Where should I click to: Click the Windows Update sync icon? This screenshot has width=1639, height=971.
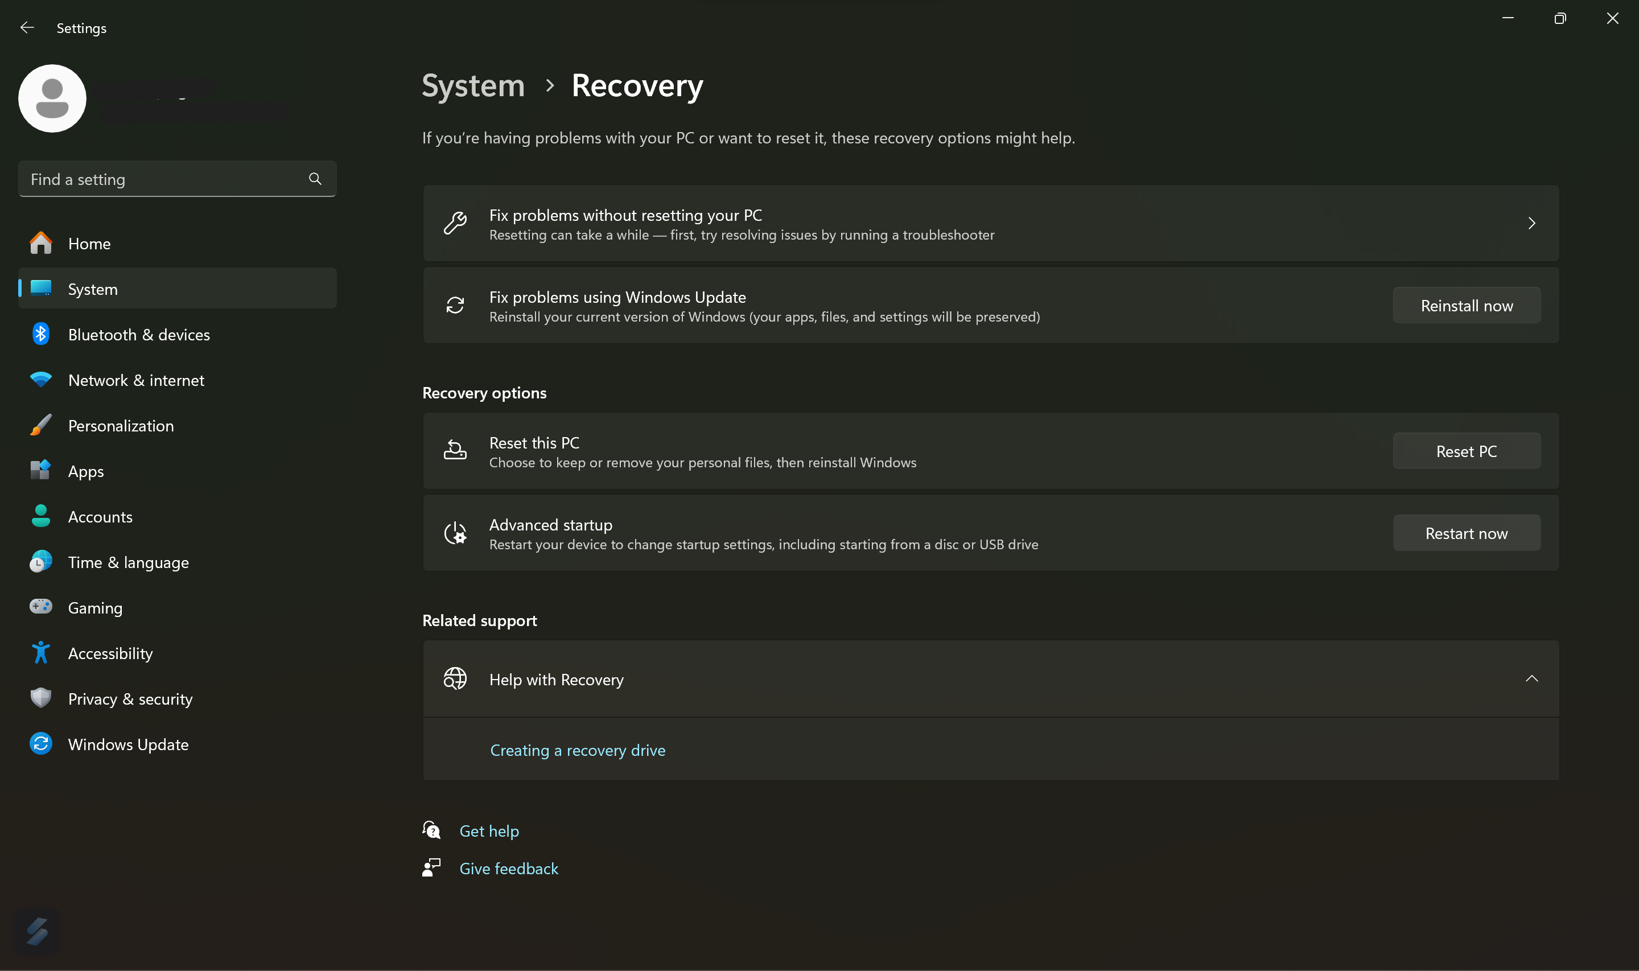coord(40,744)
